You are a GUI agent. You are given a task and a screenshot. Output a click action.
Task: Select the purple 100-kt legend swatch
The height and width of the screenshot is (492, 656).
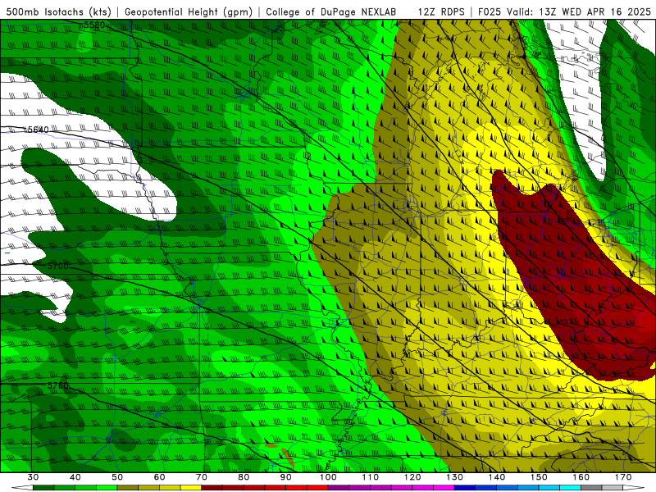(339, 488)
